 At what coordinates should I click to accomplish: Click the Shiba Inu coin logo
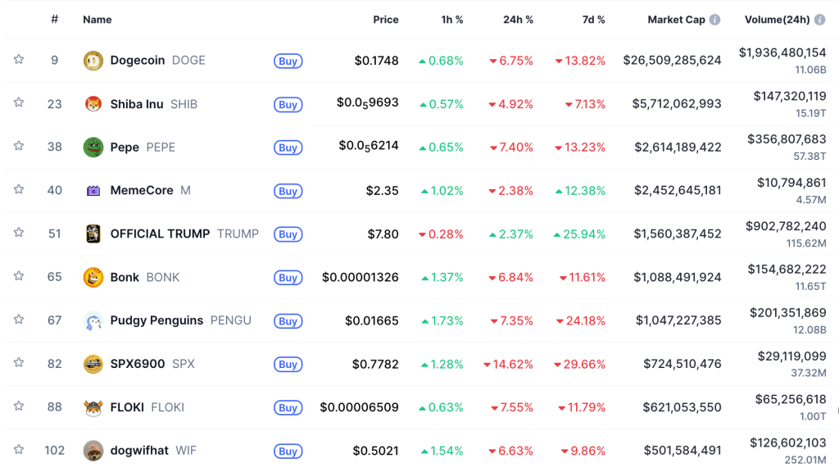(96, 104)
